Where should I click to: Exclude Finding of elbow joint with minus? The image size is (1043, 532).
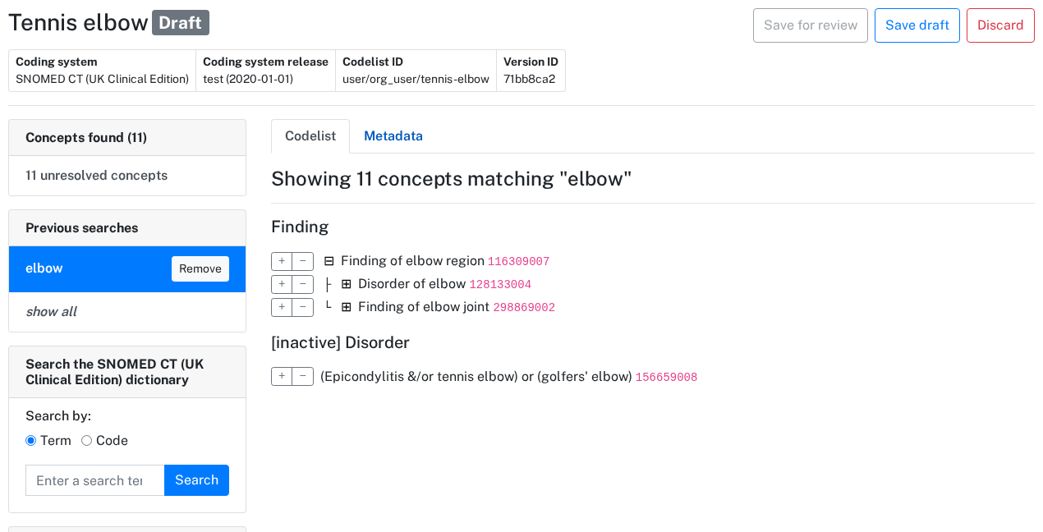pos(303,307)
